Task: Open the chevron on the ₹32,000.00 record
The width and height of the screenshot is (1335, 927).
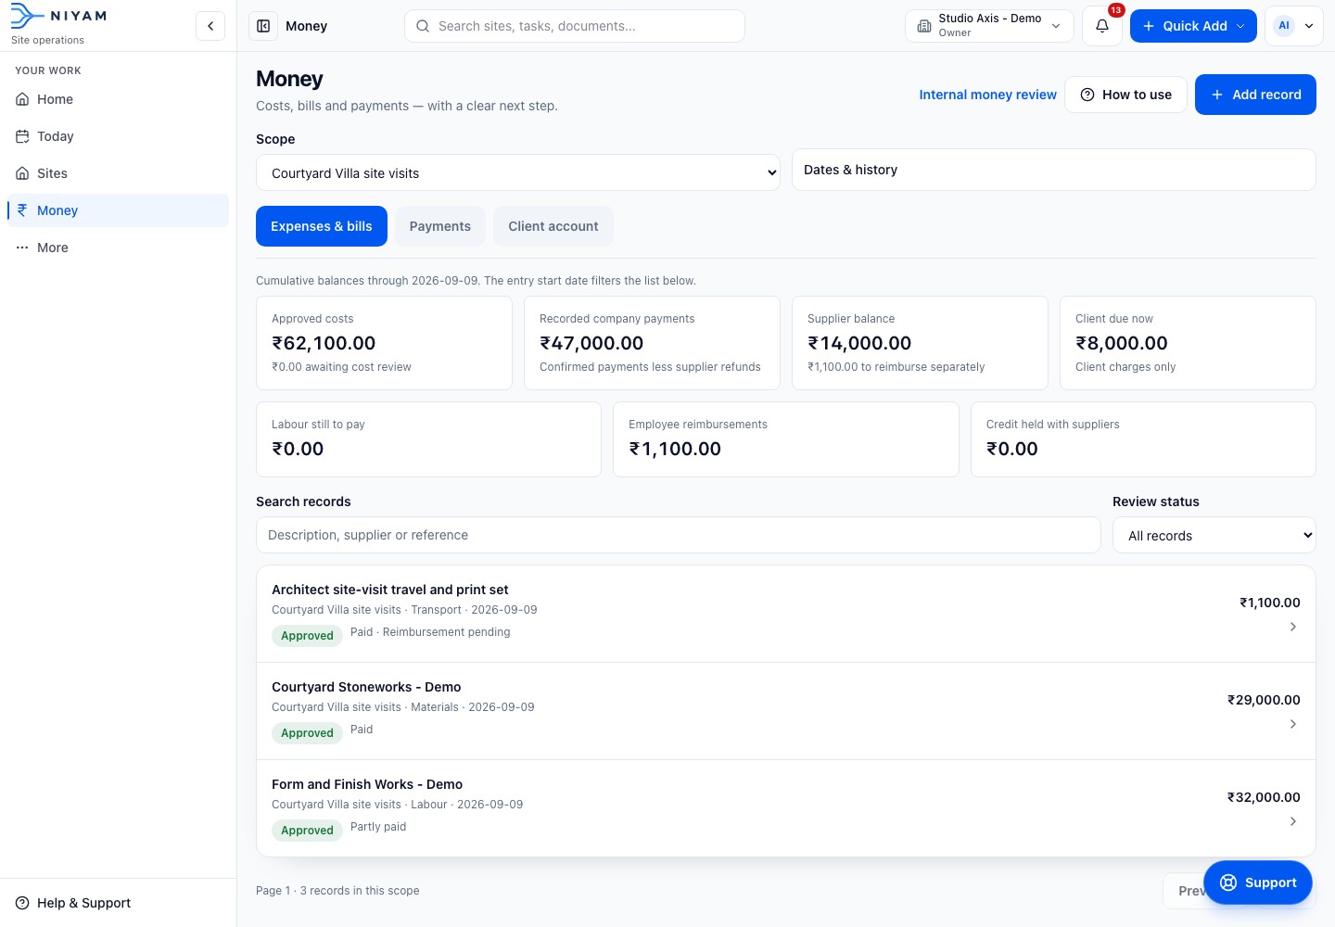Action: click(x=1293, y=821)
